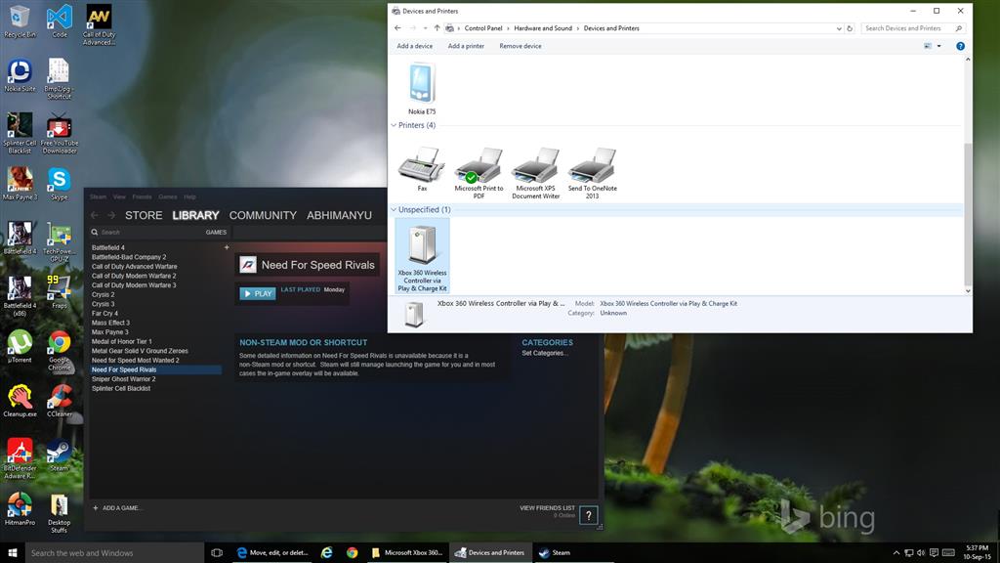1000x563 pixels.
Task: Select Sniper Ghost Warrior 2 in library
Action: click(x=124, y=379)
